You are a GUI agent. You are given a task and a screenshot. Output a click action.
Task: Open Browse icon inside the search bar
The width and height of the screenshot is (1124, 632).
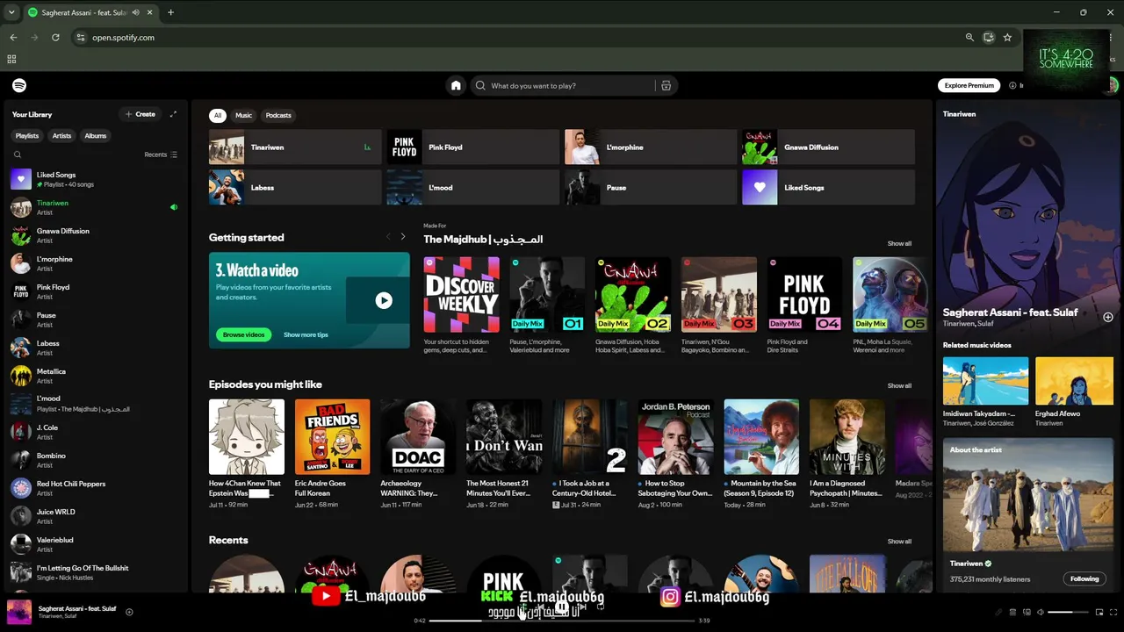666,85
